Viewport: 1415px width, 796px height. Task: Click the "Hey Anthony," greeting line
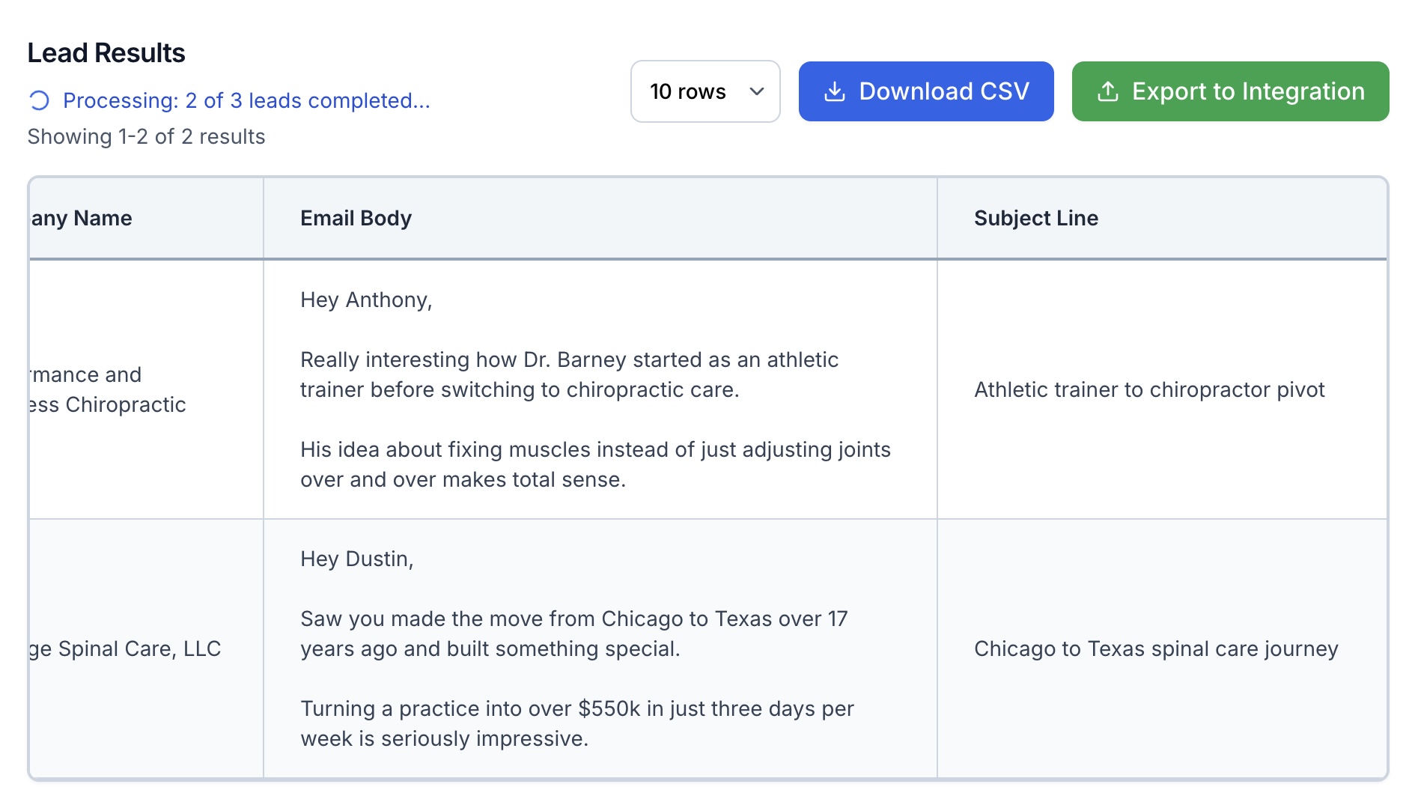tap(366, 300)
